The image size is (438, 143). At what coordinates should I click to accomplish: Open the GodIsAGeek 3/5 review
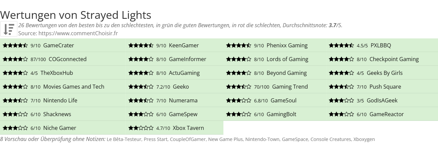[382, 100]
